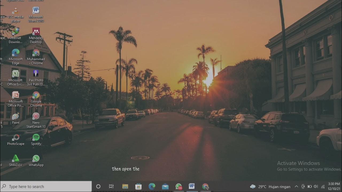This screenshot has height=192, width=342.
Task: Open Microsoft Office Excel desktop shortcut
Action: pos(15,78)
